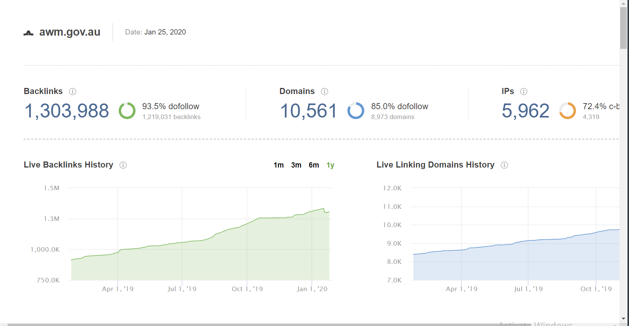Screen dimensions: 629x326
Task: Click the IPs info icon
Action: (524, 91)
